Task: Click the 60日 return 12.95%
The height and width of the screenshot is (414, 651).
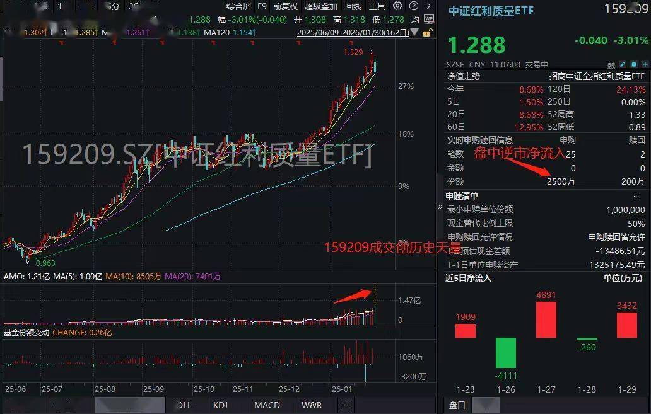Action: click(x=529, y=127)
